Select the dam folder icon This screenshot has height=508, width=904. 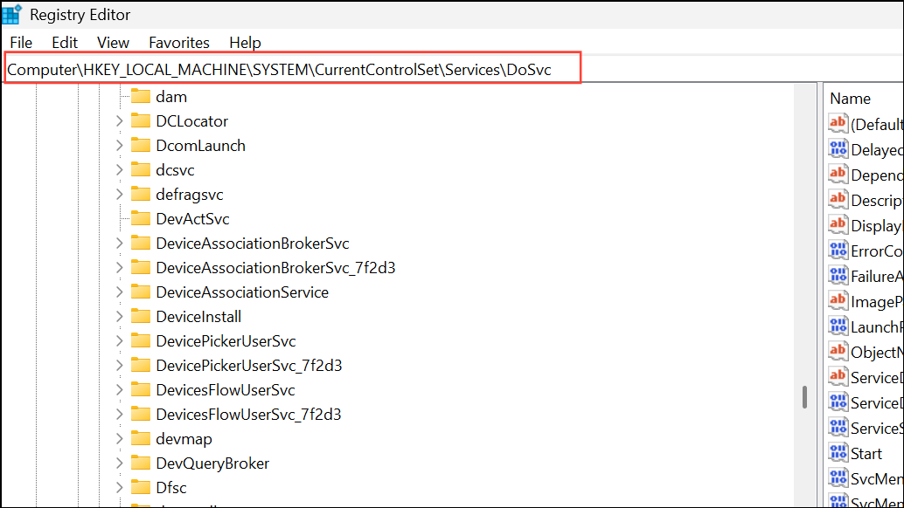pos(141,96)
